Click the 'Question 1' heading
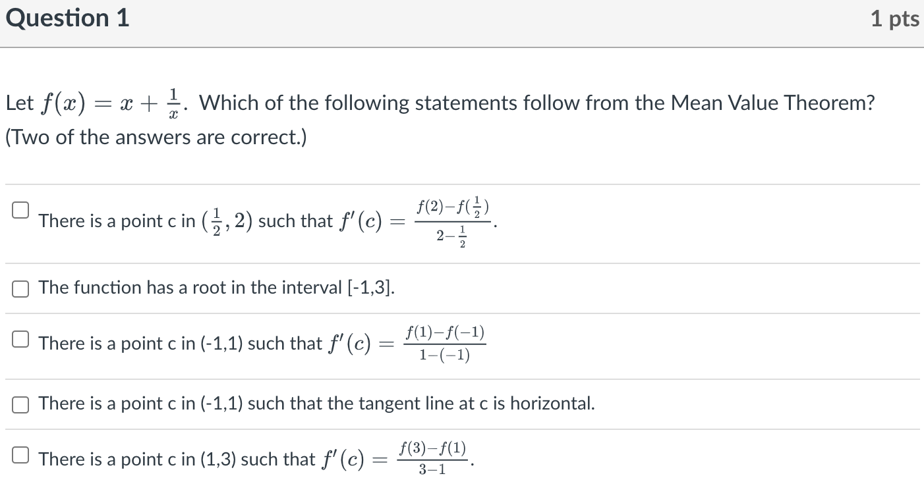924x503 pixels. 68,18
